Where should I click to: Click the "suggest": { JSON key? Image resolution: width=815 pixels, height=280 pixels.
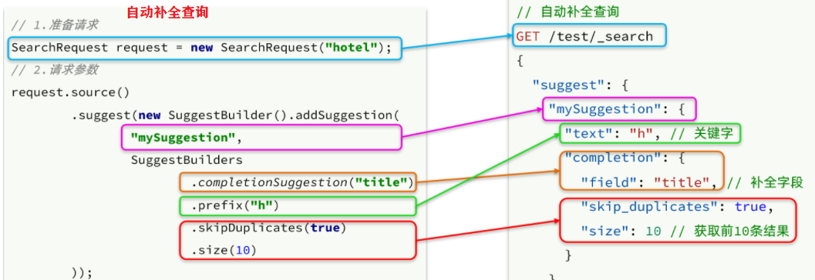pos(581,85)
